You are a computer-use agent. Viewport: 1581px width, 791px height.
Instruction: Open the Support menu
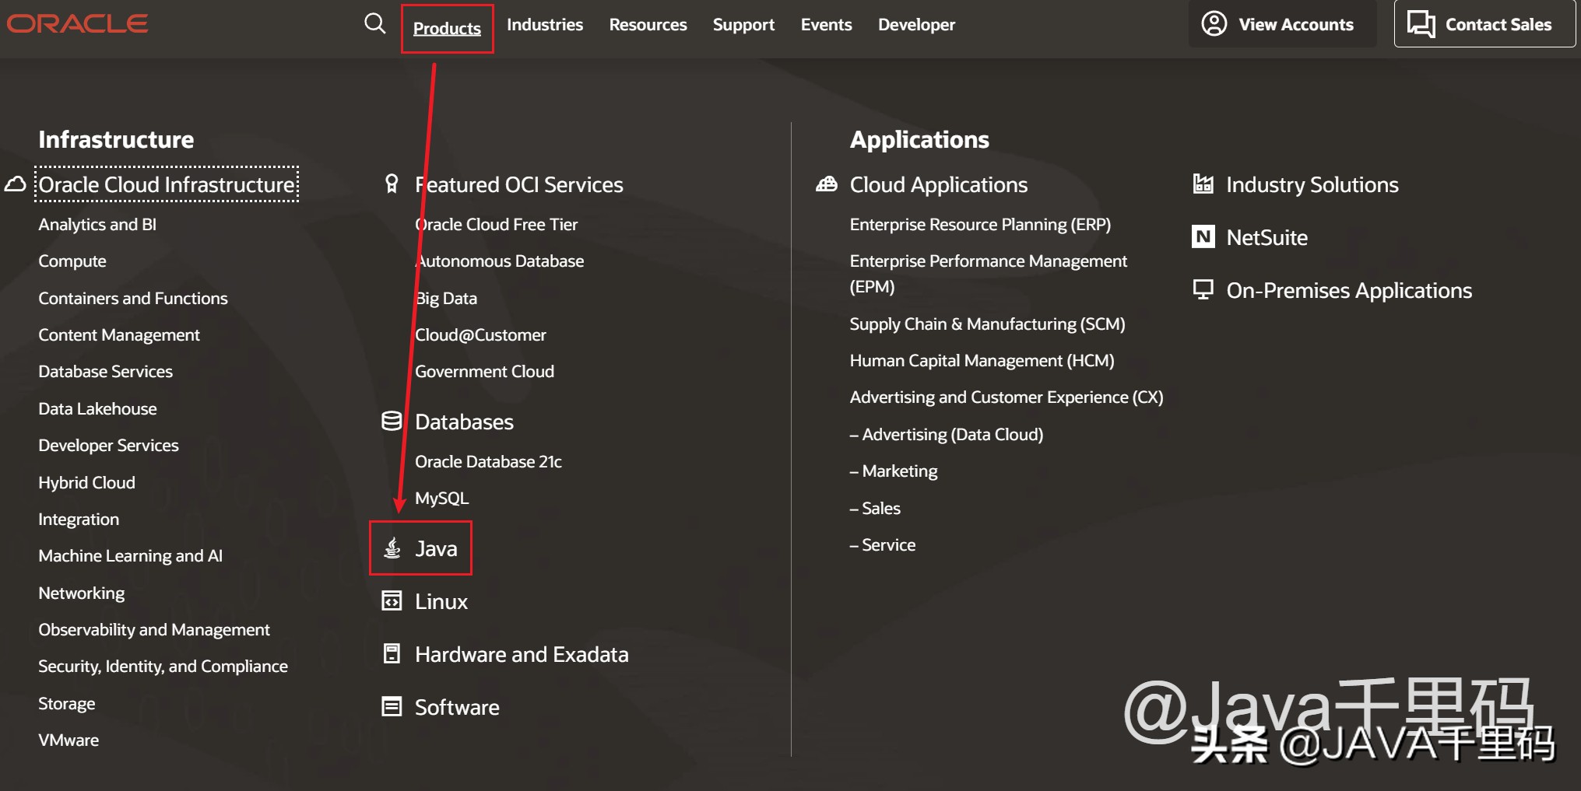(x=743, y=24)
